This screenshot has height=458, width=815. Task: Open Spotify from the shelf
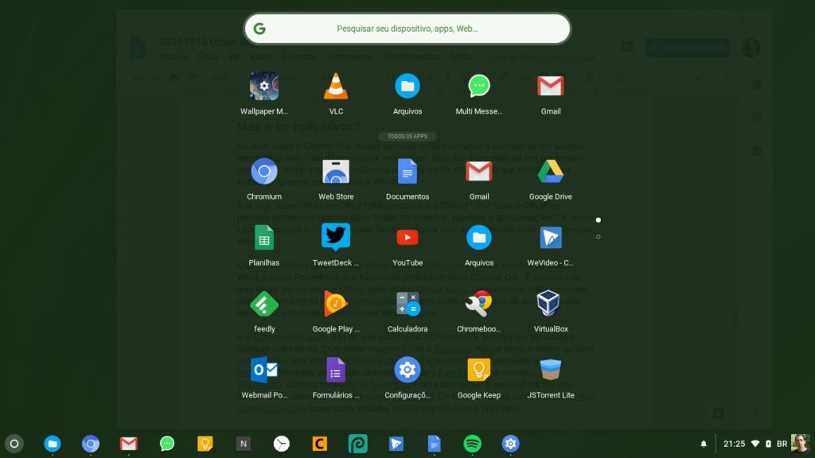coord(473,444)
